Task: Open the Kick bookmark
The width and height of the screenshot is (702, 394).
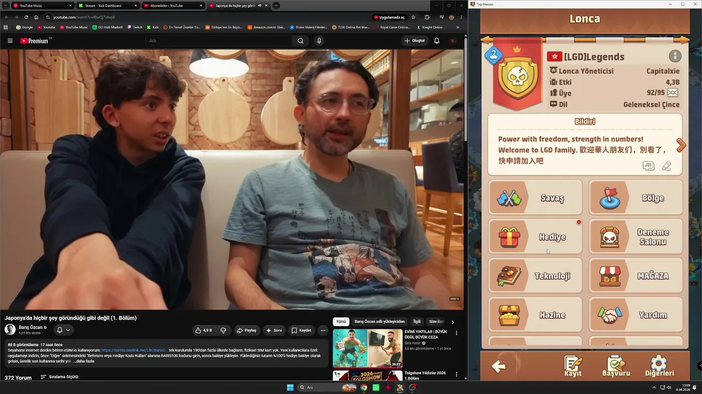Action: point(153,27)
